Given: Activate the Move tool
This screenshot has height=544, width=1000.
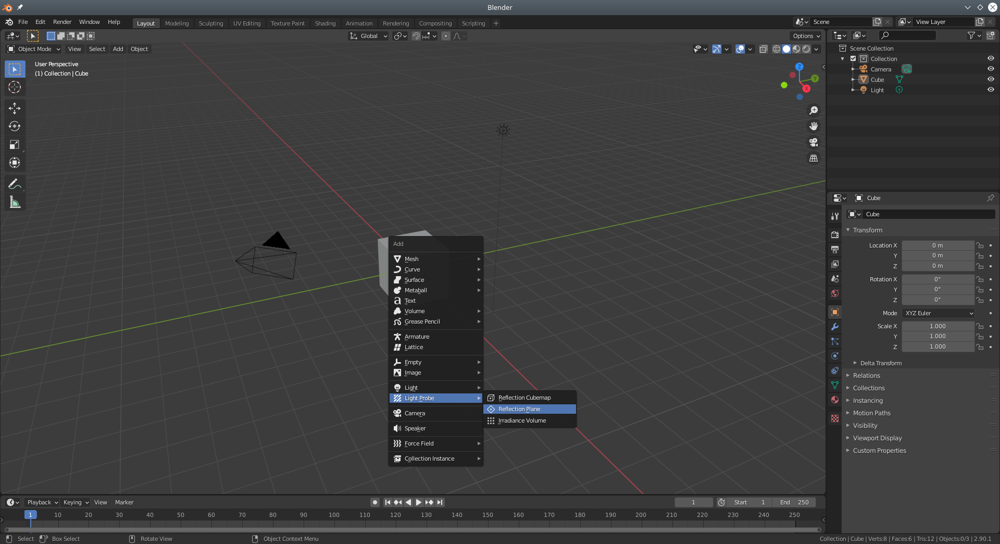Looking at the screenshot, I should pos(15,108).
